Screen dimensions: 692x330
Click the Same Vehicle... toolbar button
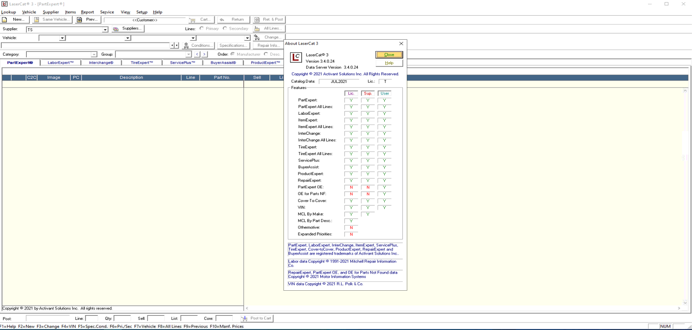[52, 20]
